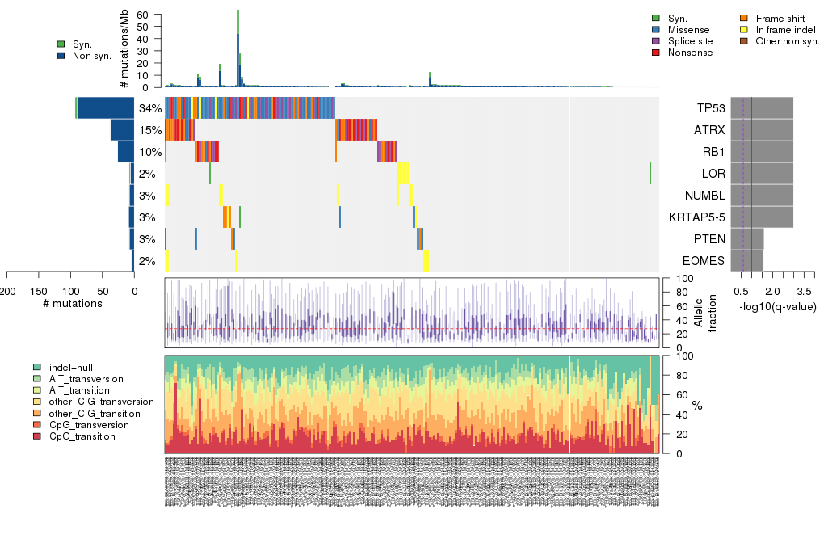The height and width of the screenshot is (543, 824).
Task: Click the Nonsense red legend swatch
Action: 655,53
